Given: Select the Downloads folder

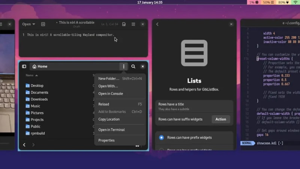Looking at the screenshot, I should click(x=39, y=99).
